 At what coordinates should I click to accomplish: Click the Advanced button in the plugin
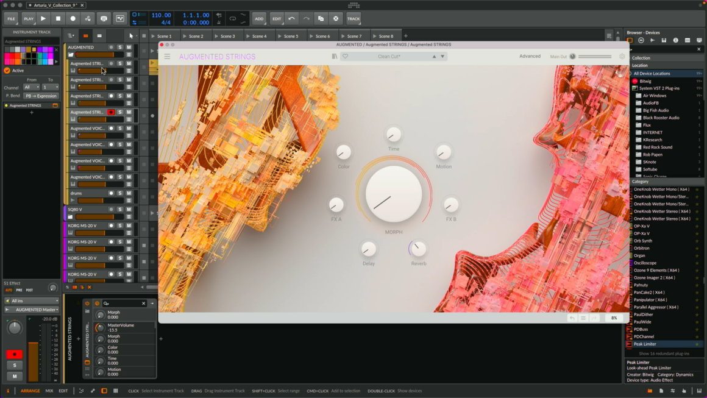click(x=530, y=57)
